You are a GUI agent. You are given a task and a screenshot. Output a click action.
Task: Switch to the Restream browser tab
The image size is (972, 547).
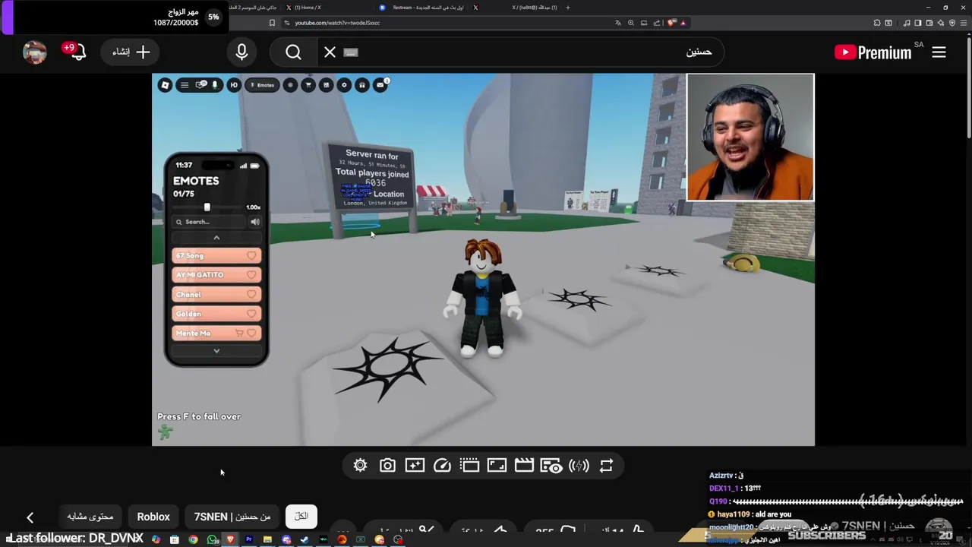(x=422, y=8)
